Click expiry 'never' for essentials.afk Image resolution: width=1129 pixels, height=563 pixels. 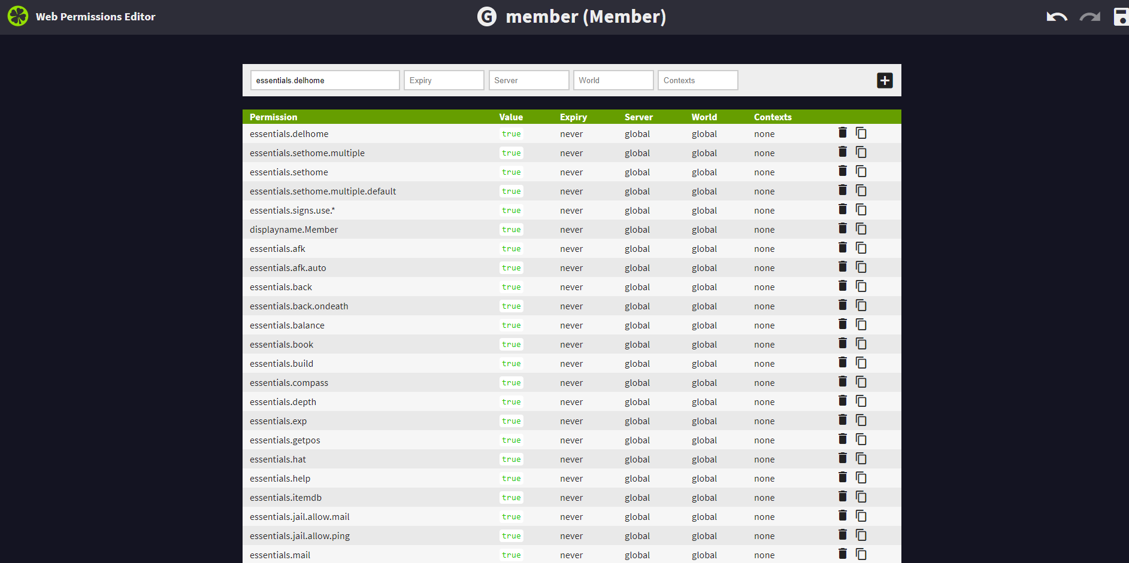click(571, 249)
